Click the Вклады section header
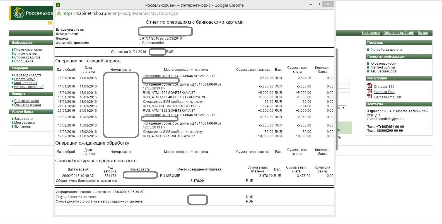 (31, 94)
